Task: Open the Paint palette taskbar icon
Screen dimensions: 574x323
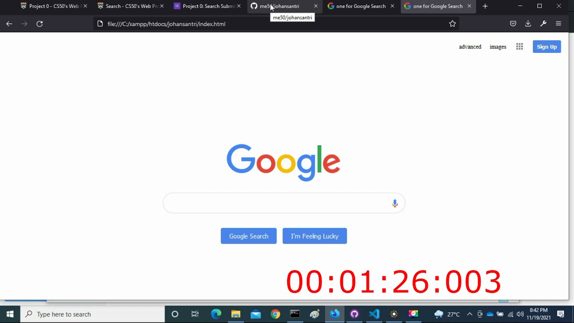Action: (315, 314)
